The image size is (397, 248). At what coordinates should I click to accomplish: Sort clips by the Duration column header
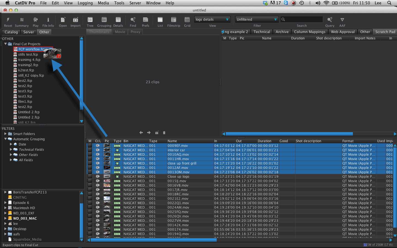point(264,141)
